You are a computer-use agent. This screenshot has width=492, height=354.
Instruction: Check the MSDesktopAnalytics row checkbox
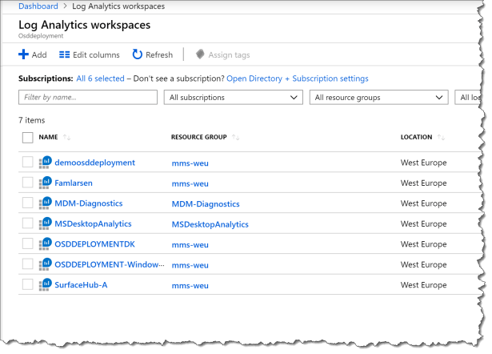tap(28, 223)
